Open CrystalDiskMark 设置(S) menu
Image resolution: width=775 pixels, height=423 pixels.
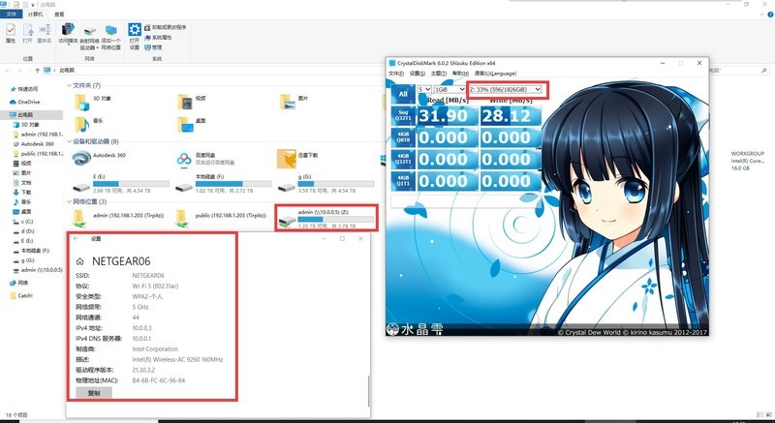pos(418,73)
